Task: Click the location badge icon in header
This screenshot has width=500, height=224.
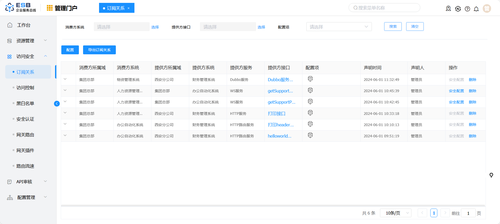Action: click(448, 9)
